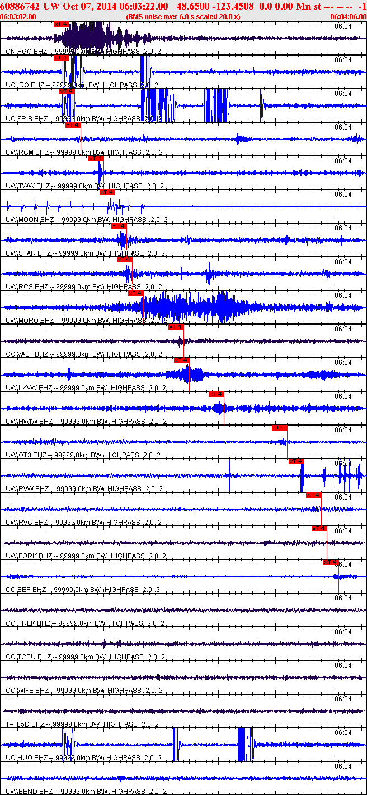Click the CN PGC BHZ station label
The height and width of the screenshot is (795, 367).
(x=26, y=51)
